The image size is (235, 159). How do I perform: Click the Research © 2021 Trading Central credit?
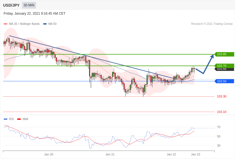[x=212, y=24]
